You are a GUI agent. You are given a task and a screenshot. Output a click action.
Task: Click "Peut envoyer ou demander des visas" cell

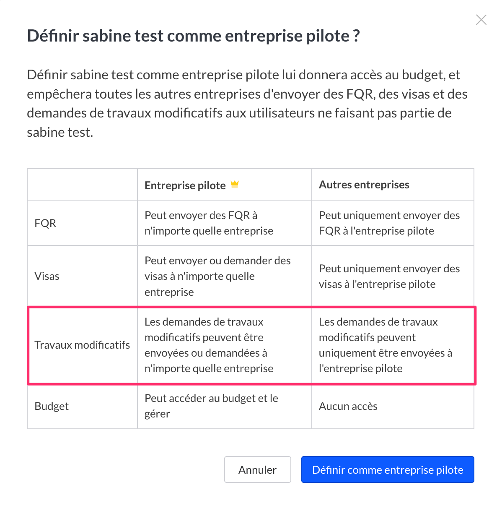coord(217,276)
